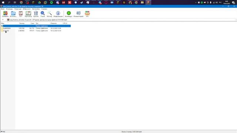Click the active WinRAR taskbar icon
Screen dimensions: 237x133
tap(148, 3)
